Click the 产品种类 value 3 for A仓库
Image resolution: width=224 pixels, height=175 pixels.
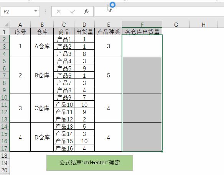[109, 46]
